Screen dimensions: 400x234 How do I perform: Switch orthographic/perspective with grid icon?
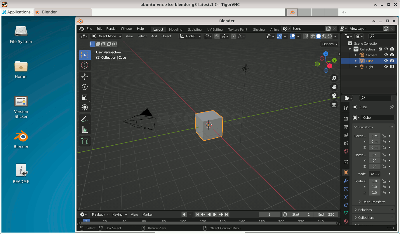pyautogui.click(x=334, y=104)
